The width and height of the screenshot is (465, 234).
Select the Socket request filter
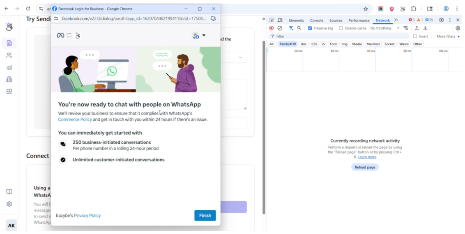coord(389,44)
